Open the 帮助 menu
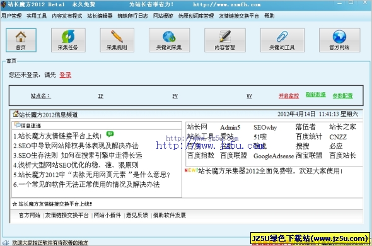Image resolution: width=372 pixels, height=246 pixels. click(269, 16)
